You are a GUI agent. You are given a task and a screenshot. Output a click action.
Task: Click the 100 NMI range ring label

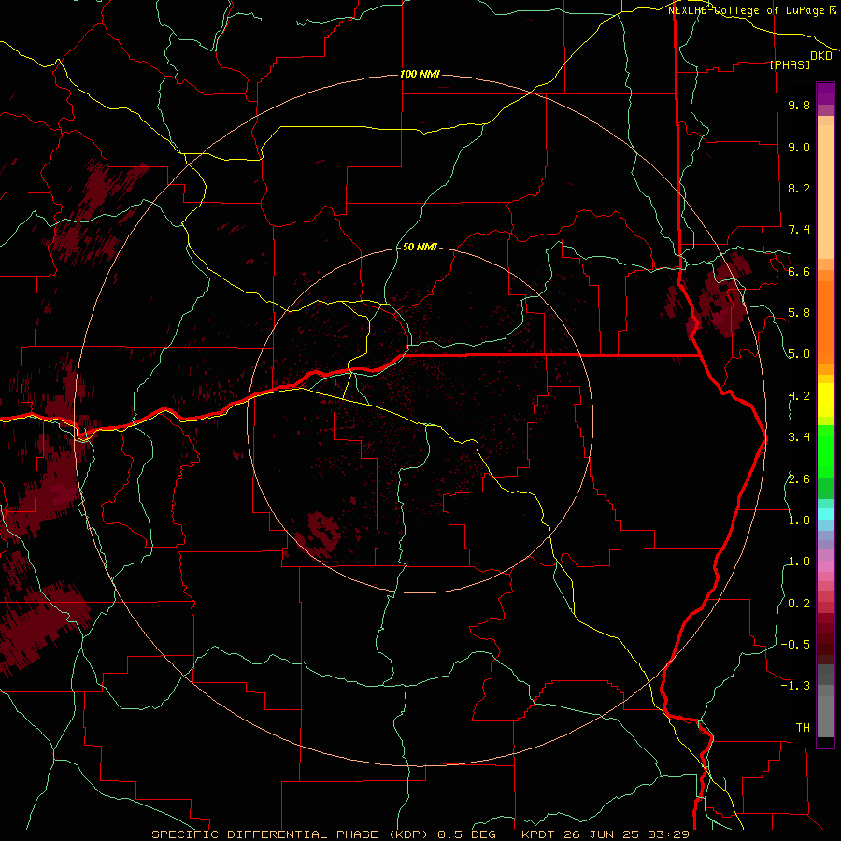(x=420, y=74)
